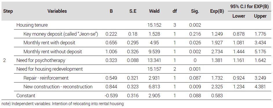Image resolution: width=273 pixels, height=108 pixels.
Task: Select the Sig. column header
Action: [x=195, y=12]
